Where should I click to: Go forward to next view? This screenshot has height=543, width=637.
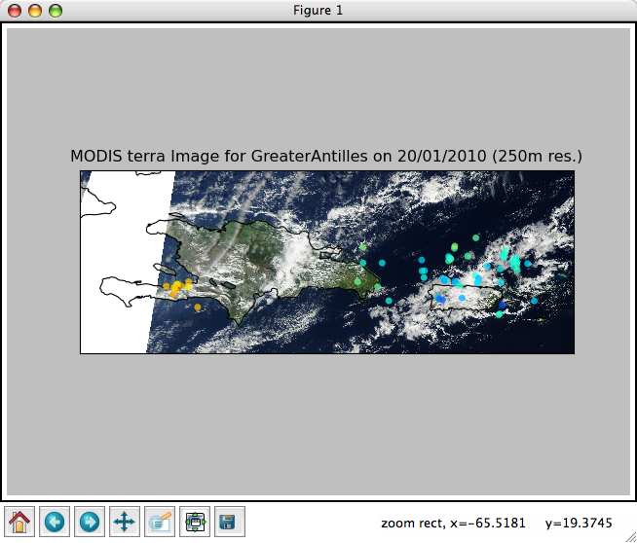90,522
